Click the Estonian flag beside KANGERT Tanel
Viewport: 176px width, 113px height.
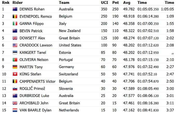click(15, 52)
